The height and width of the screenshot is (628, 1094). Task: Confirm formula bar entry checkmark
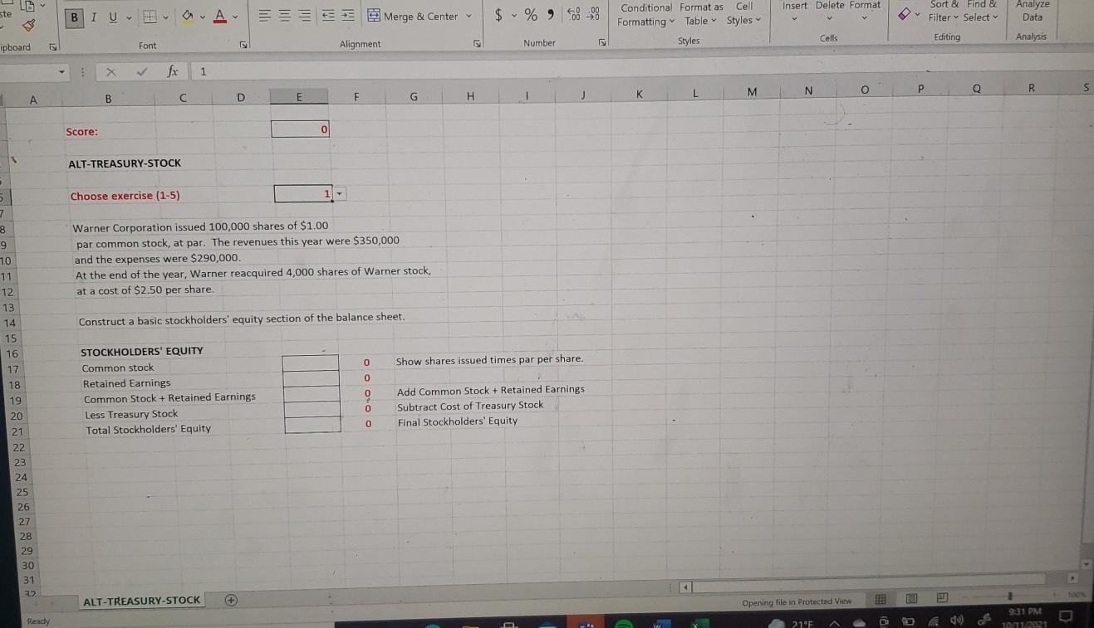pyautogui.click(x=142, y=72)
